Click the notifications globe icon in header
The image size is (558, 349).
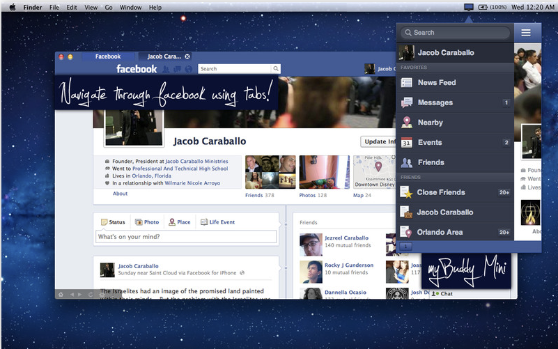pyautogui.click(x=189, y=69)
